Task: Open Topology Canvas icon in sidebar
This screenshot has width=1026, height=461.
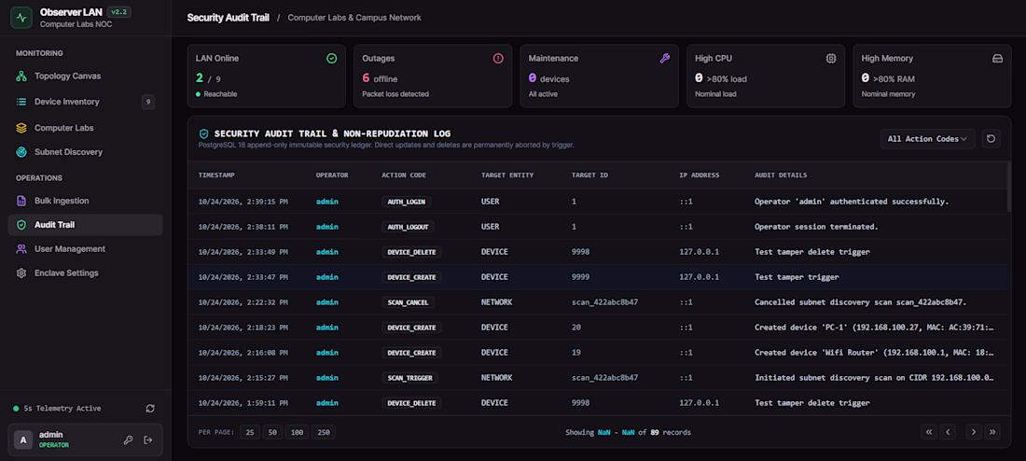Action: click(x=21, y=76)
